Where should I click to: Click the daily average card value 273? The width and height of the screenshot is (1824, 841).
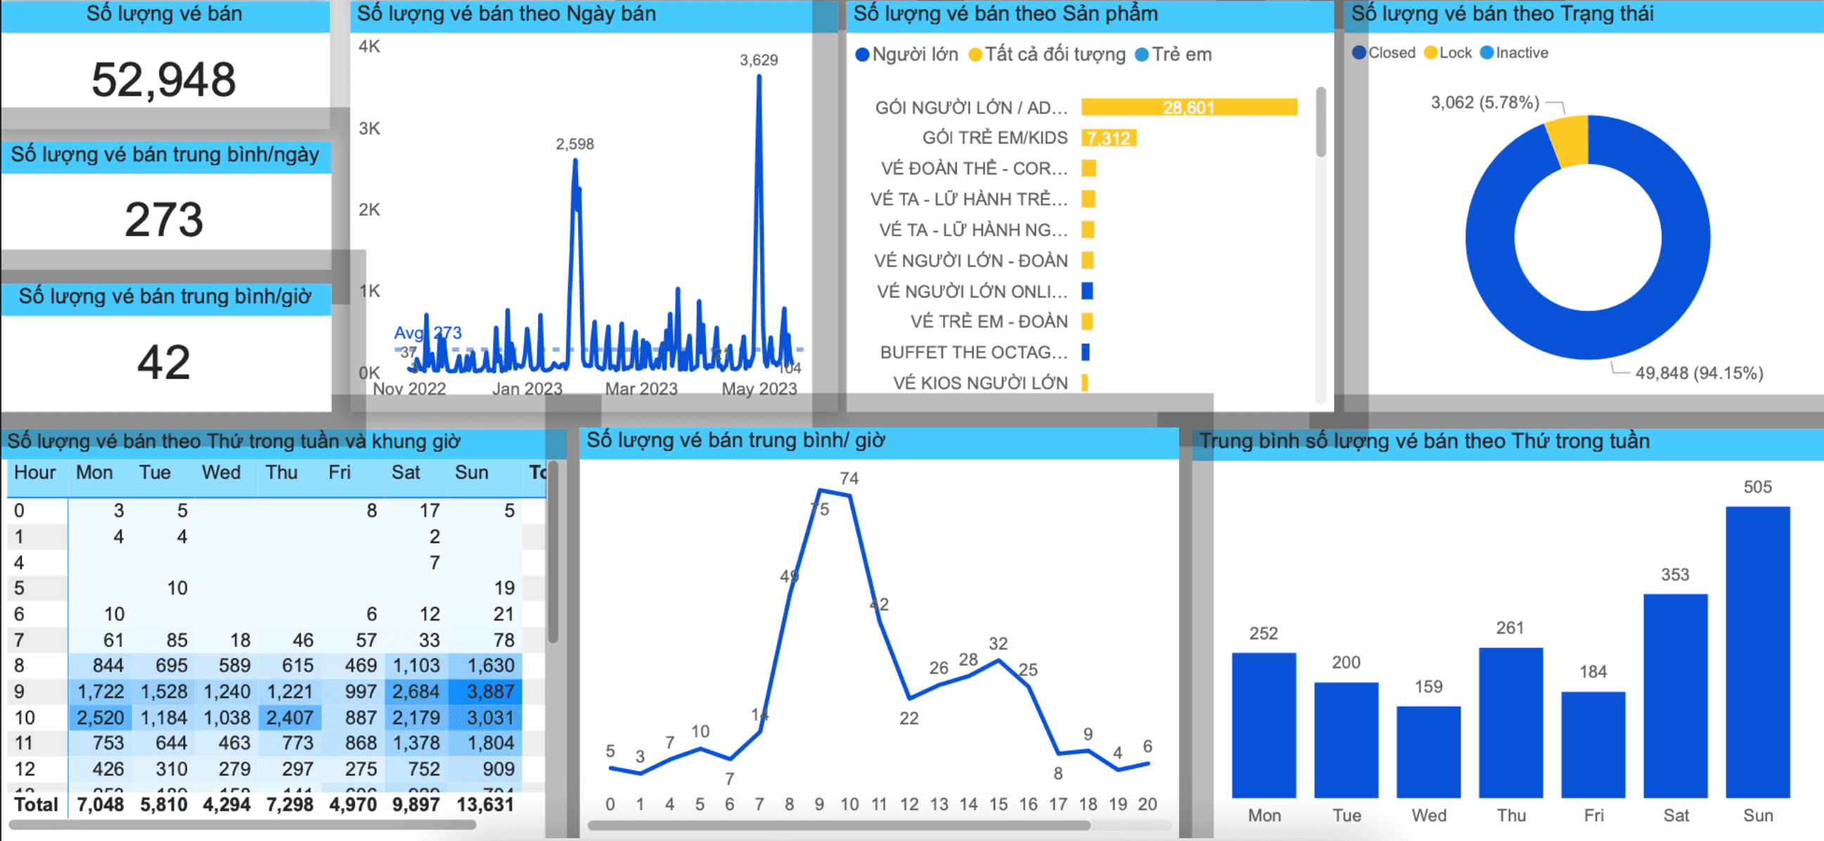pos(164,219)
